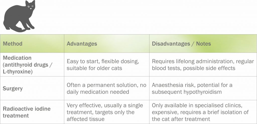Image resolution: width=257 pixels, height=124 pixels.
Task: Select the "Very effective, usually a single" cell
Action: [105, 105]
